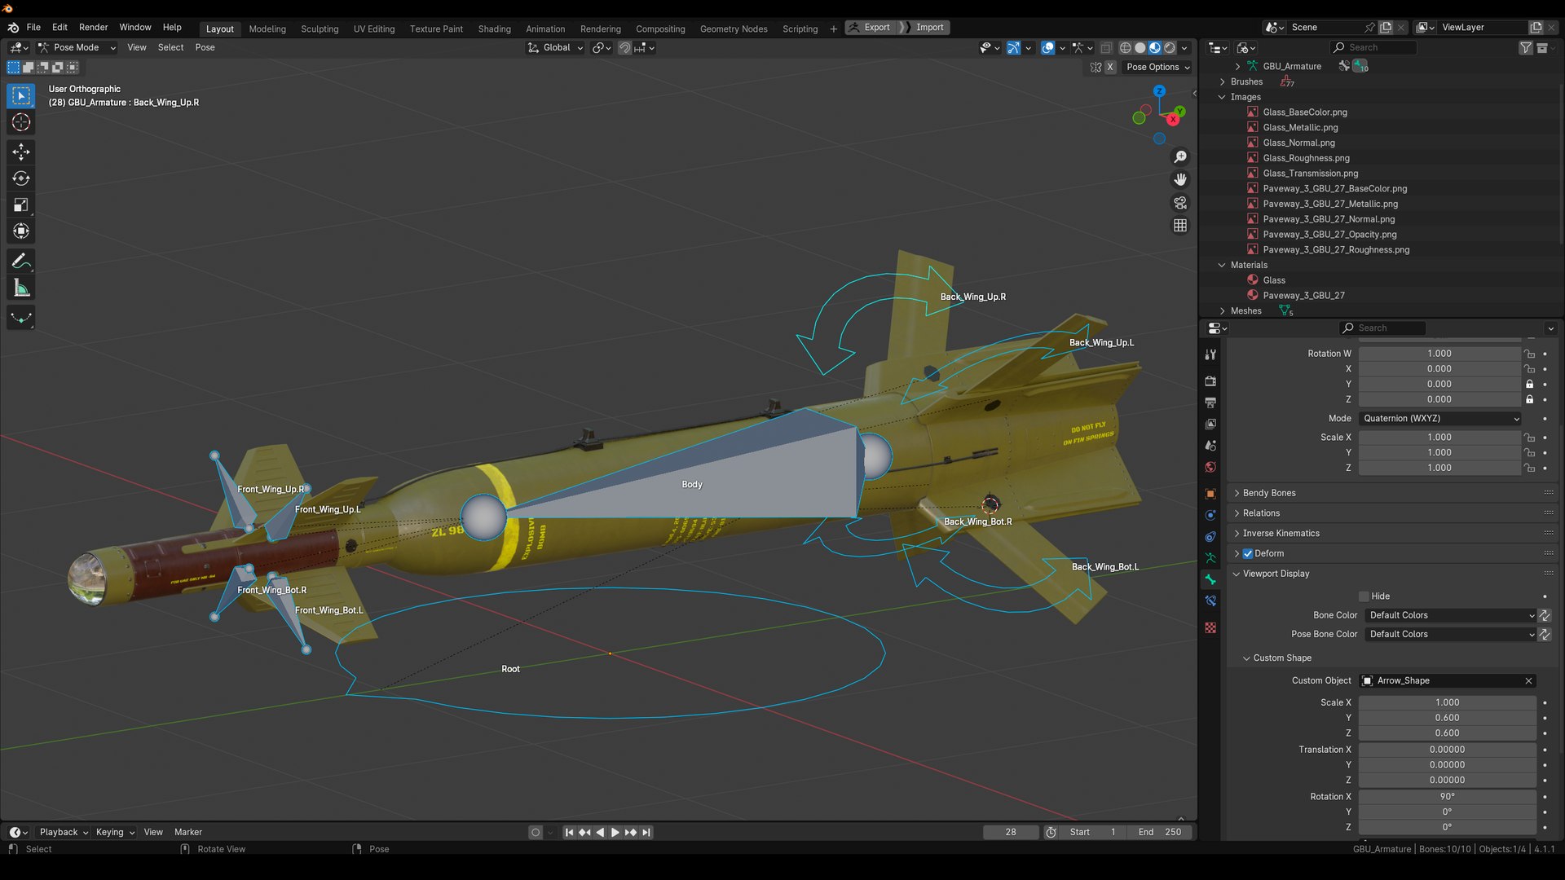Open the World properties tab

click(1210, 467)
